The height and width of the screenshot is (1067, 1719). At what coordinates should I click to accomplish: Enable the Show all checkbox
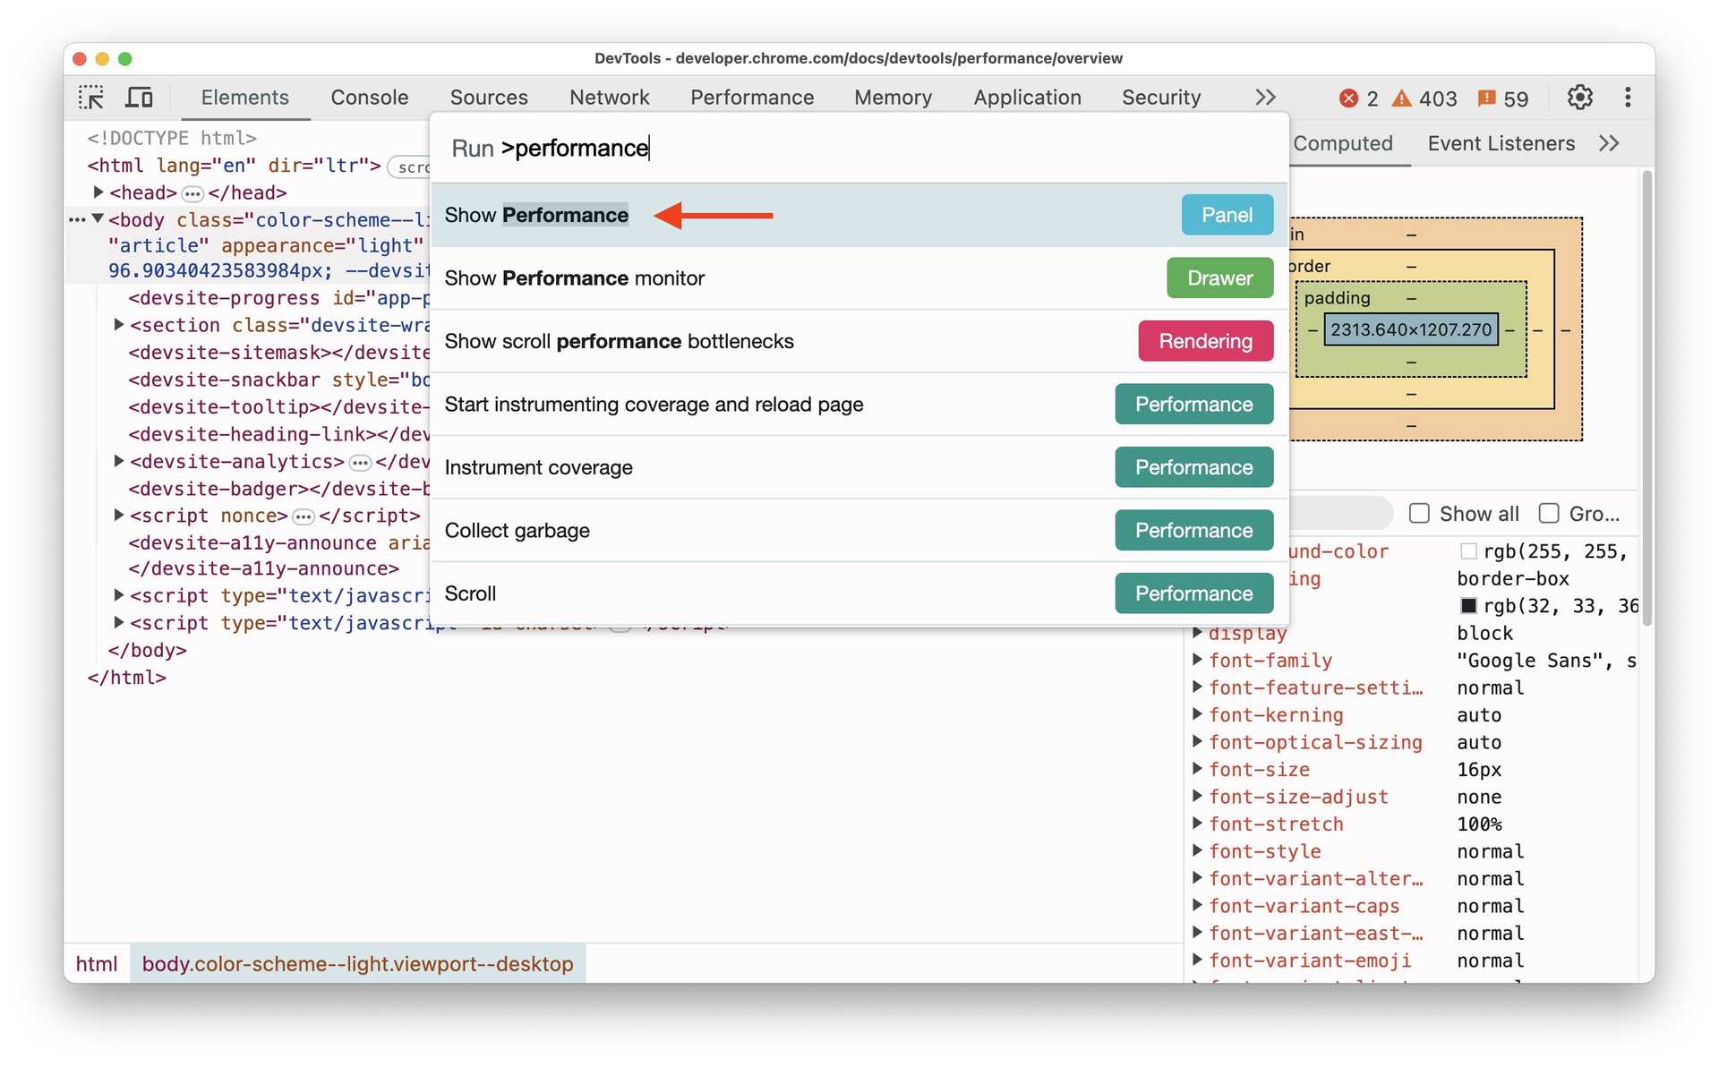1419,514
